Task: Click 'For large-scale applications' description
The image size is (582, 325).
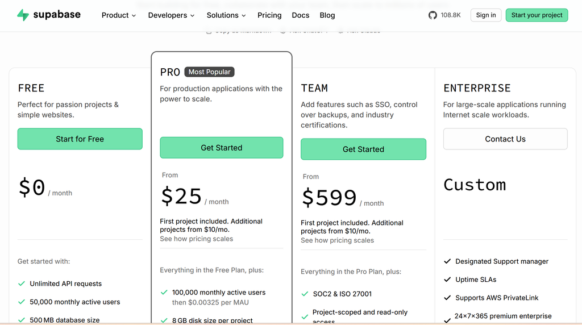Action: (x=505, y=110)
